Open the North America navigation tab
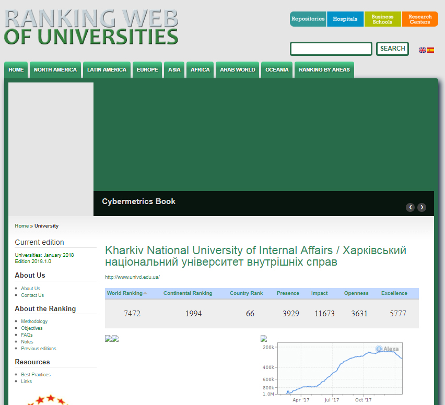This screenshot has height=405, width=445. coord(55,70)
